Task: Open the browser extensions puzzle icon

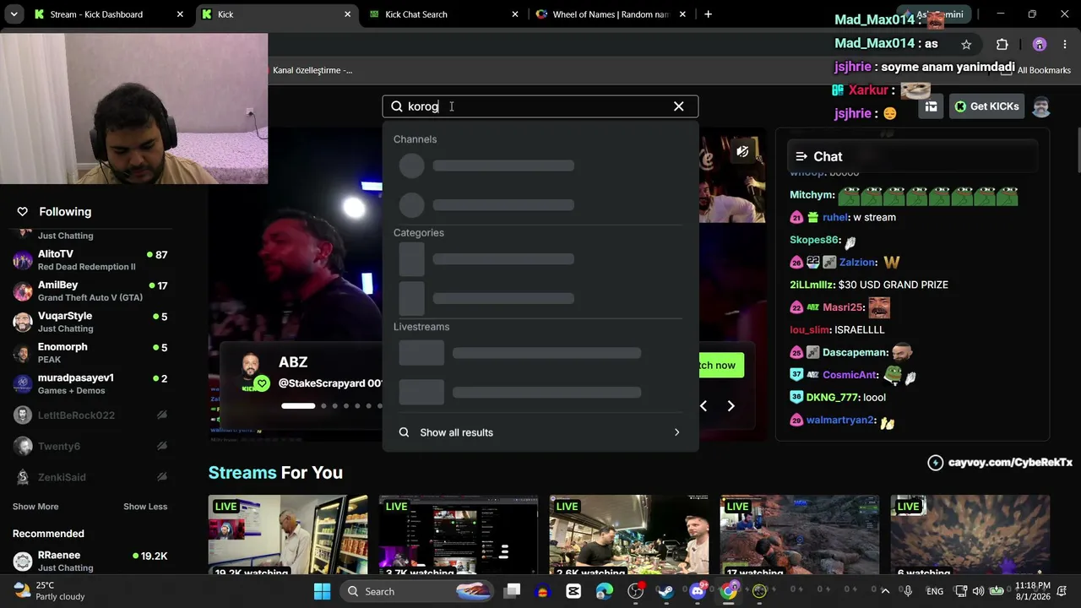Action: pos(1002,44)
